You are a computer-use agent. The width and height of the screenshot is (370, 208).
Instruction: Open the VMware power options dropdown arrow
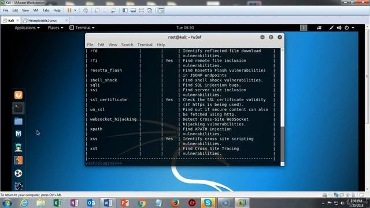(75, 10)
